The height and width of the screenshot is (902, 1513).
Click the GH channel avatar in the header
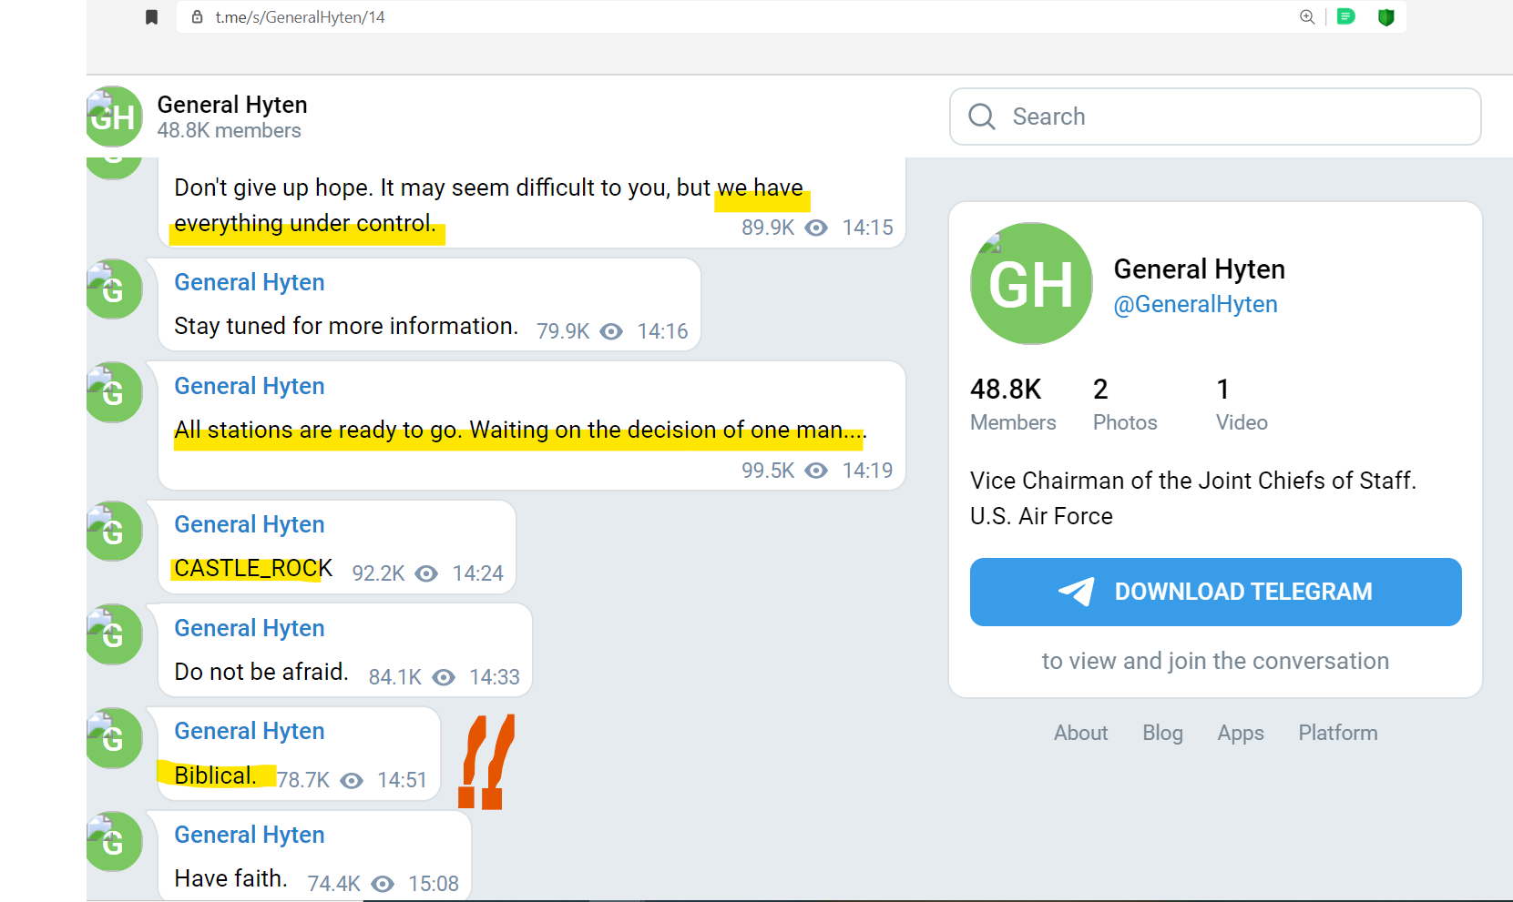click(x=114, y=117)
